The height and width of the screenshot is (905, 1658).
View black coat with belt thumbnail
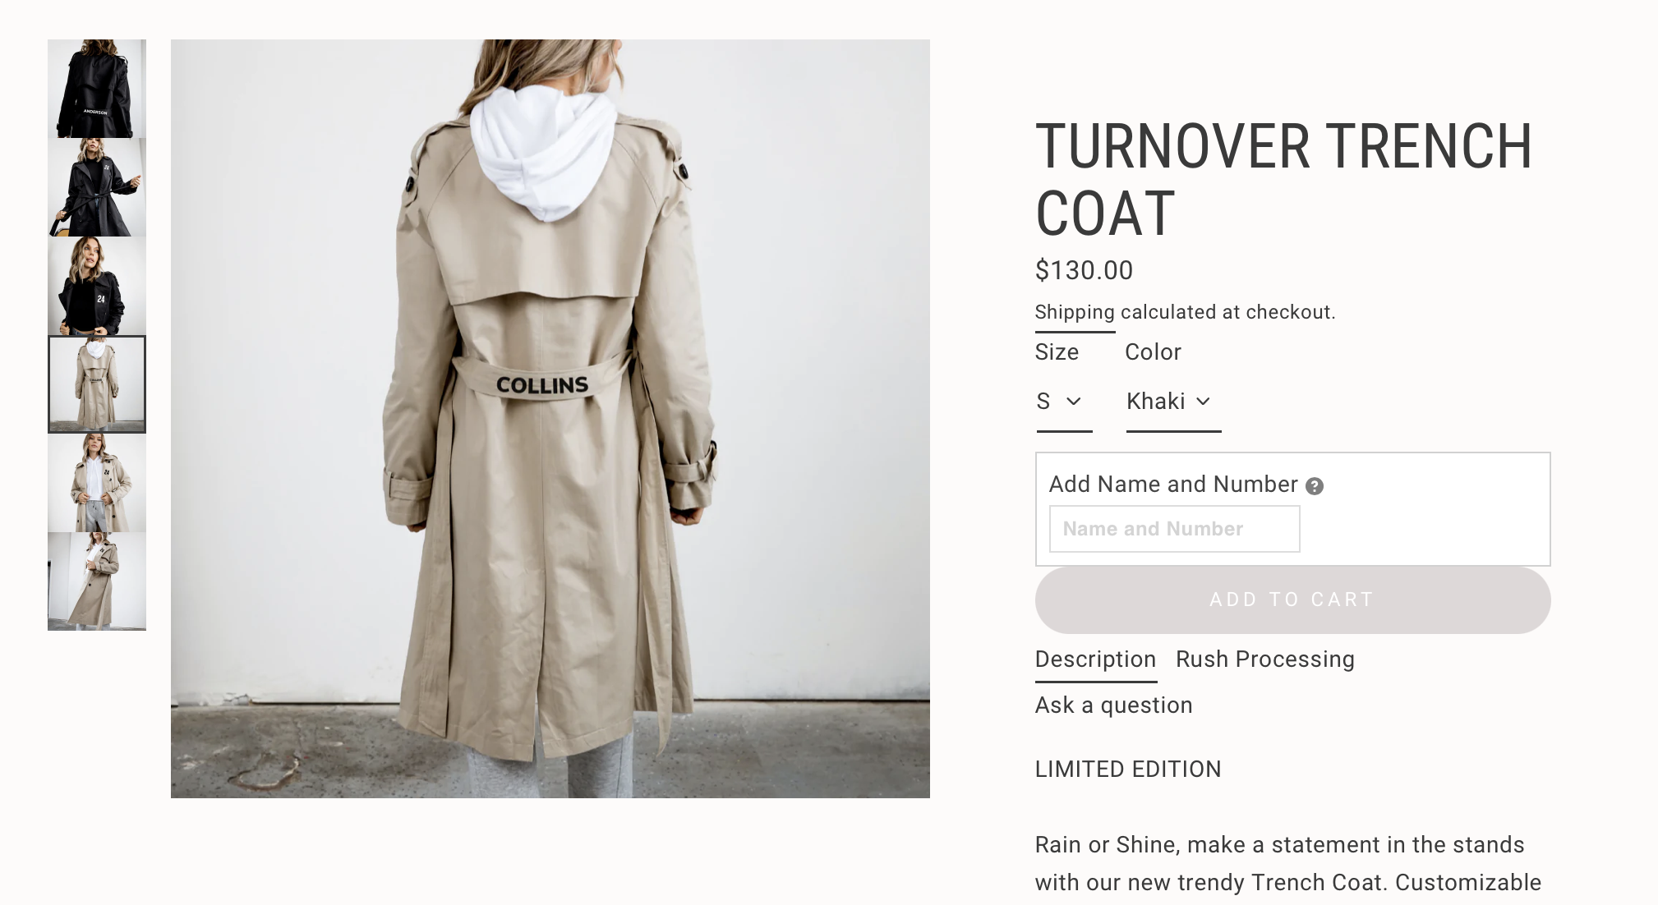pyautogui.click(x=97, y=187)
